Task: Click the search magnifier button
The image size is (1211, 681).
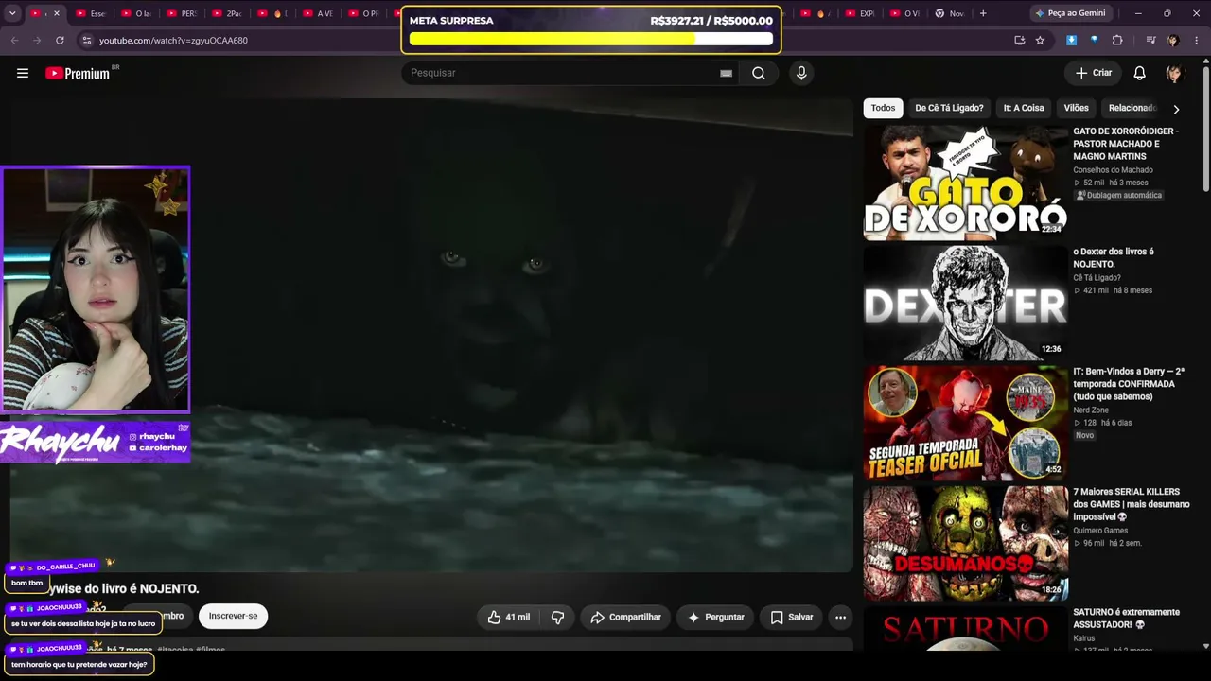Action: (x=759, y=73)
